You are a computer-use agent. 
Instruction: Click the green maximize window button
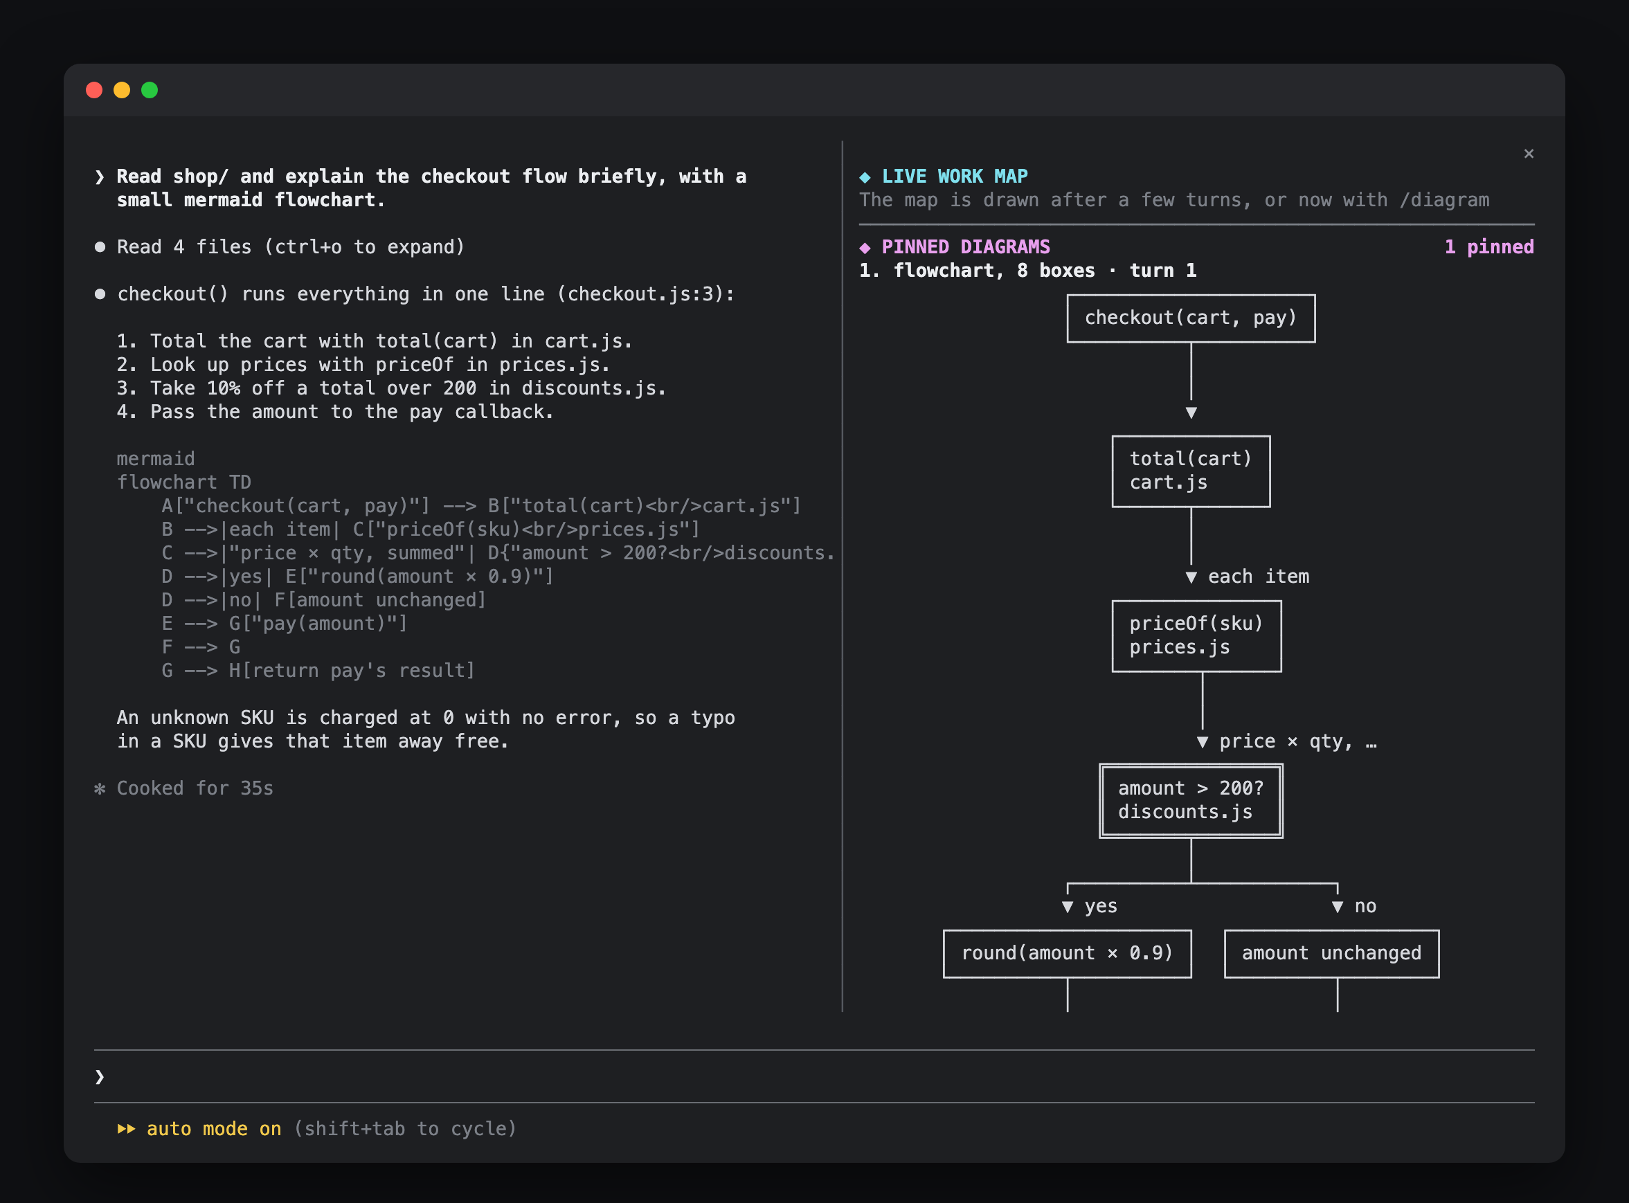[x=150, y=89]
